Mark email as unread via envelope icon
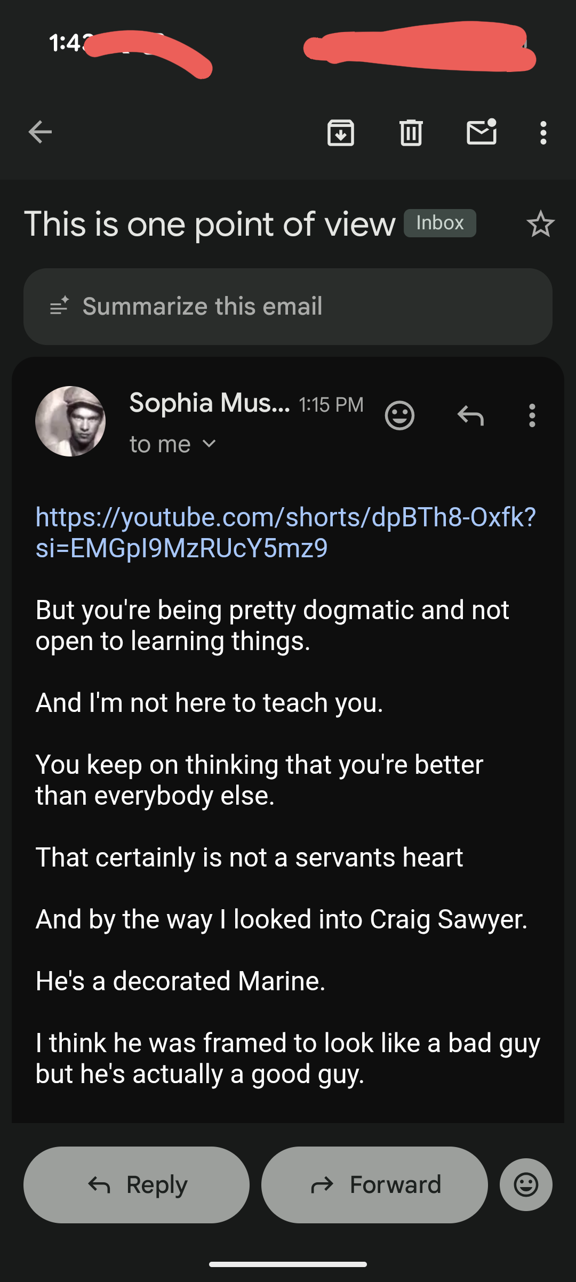This screenshot has height=1282, width=576. (x=482, y=132)
